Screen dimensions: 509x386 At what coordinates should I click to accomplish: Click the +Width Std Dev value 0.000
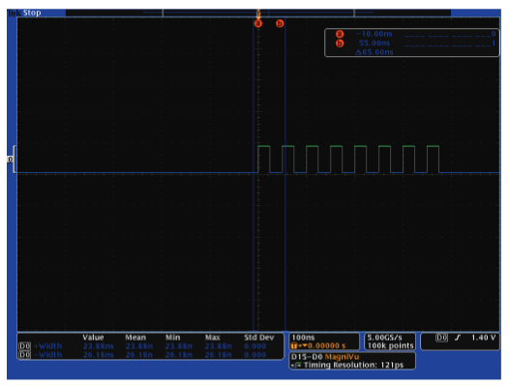(x=255, y=346)
